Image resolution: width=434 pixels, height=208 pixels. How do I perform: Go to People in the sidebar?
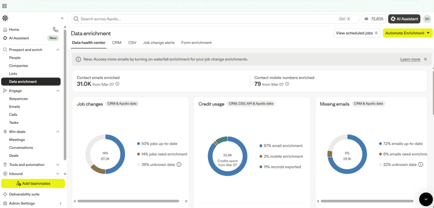tap(15, 58)
